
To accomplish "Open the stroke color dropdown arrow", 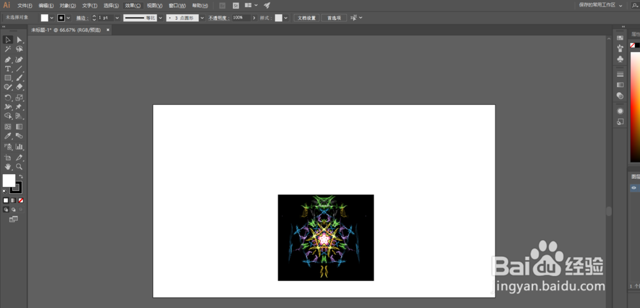I will tap(68, 18).
